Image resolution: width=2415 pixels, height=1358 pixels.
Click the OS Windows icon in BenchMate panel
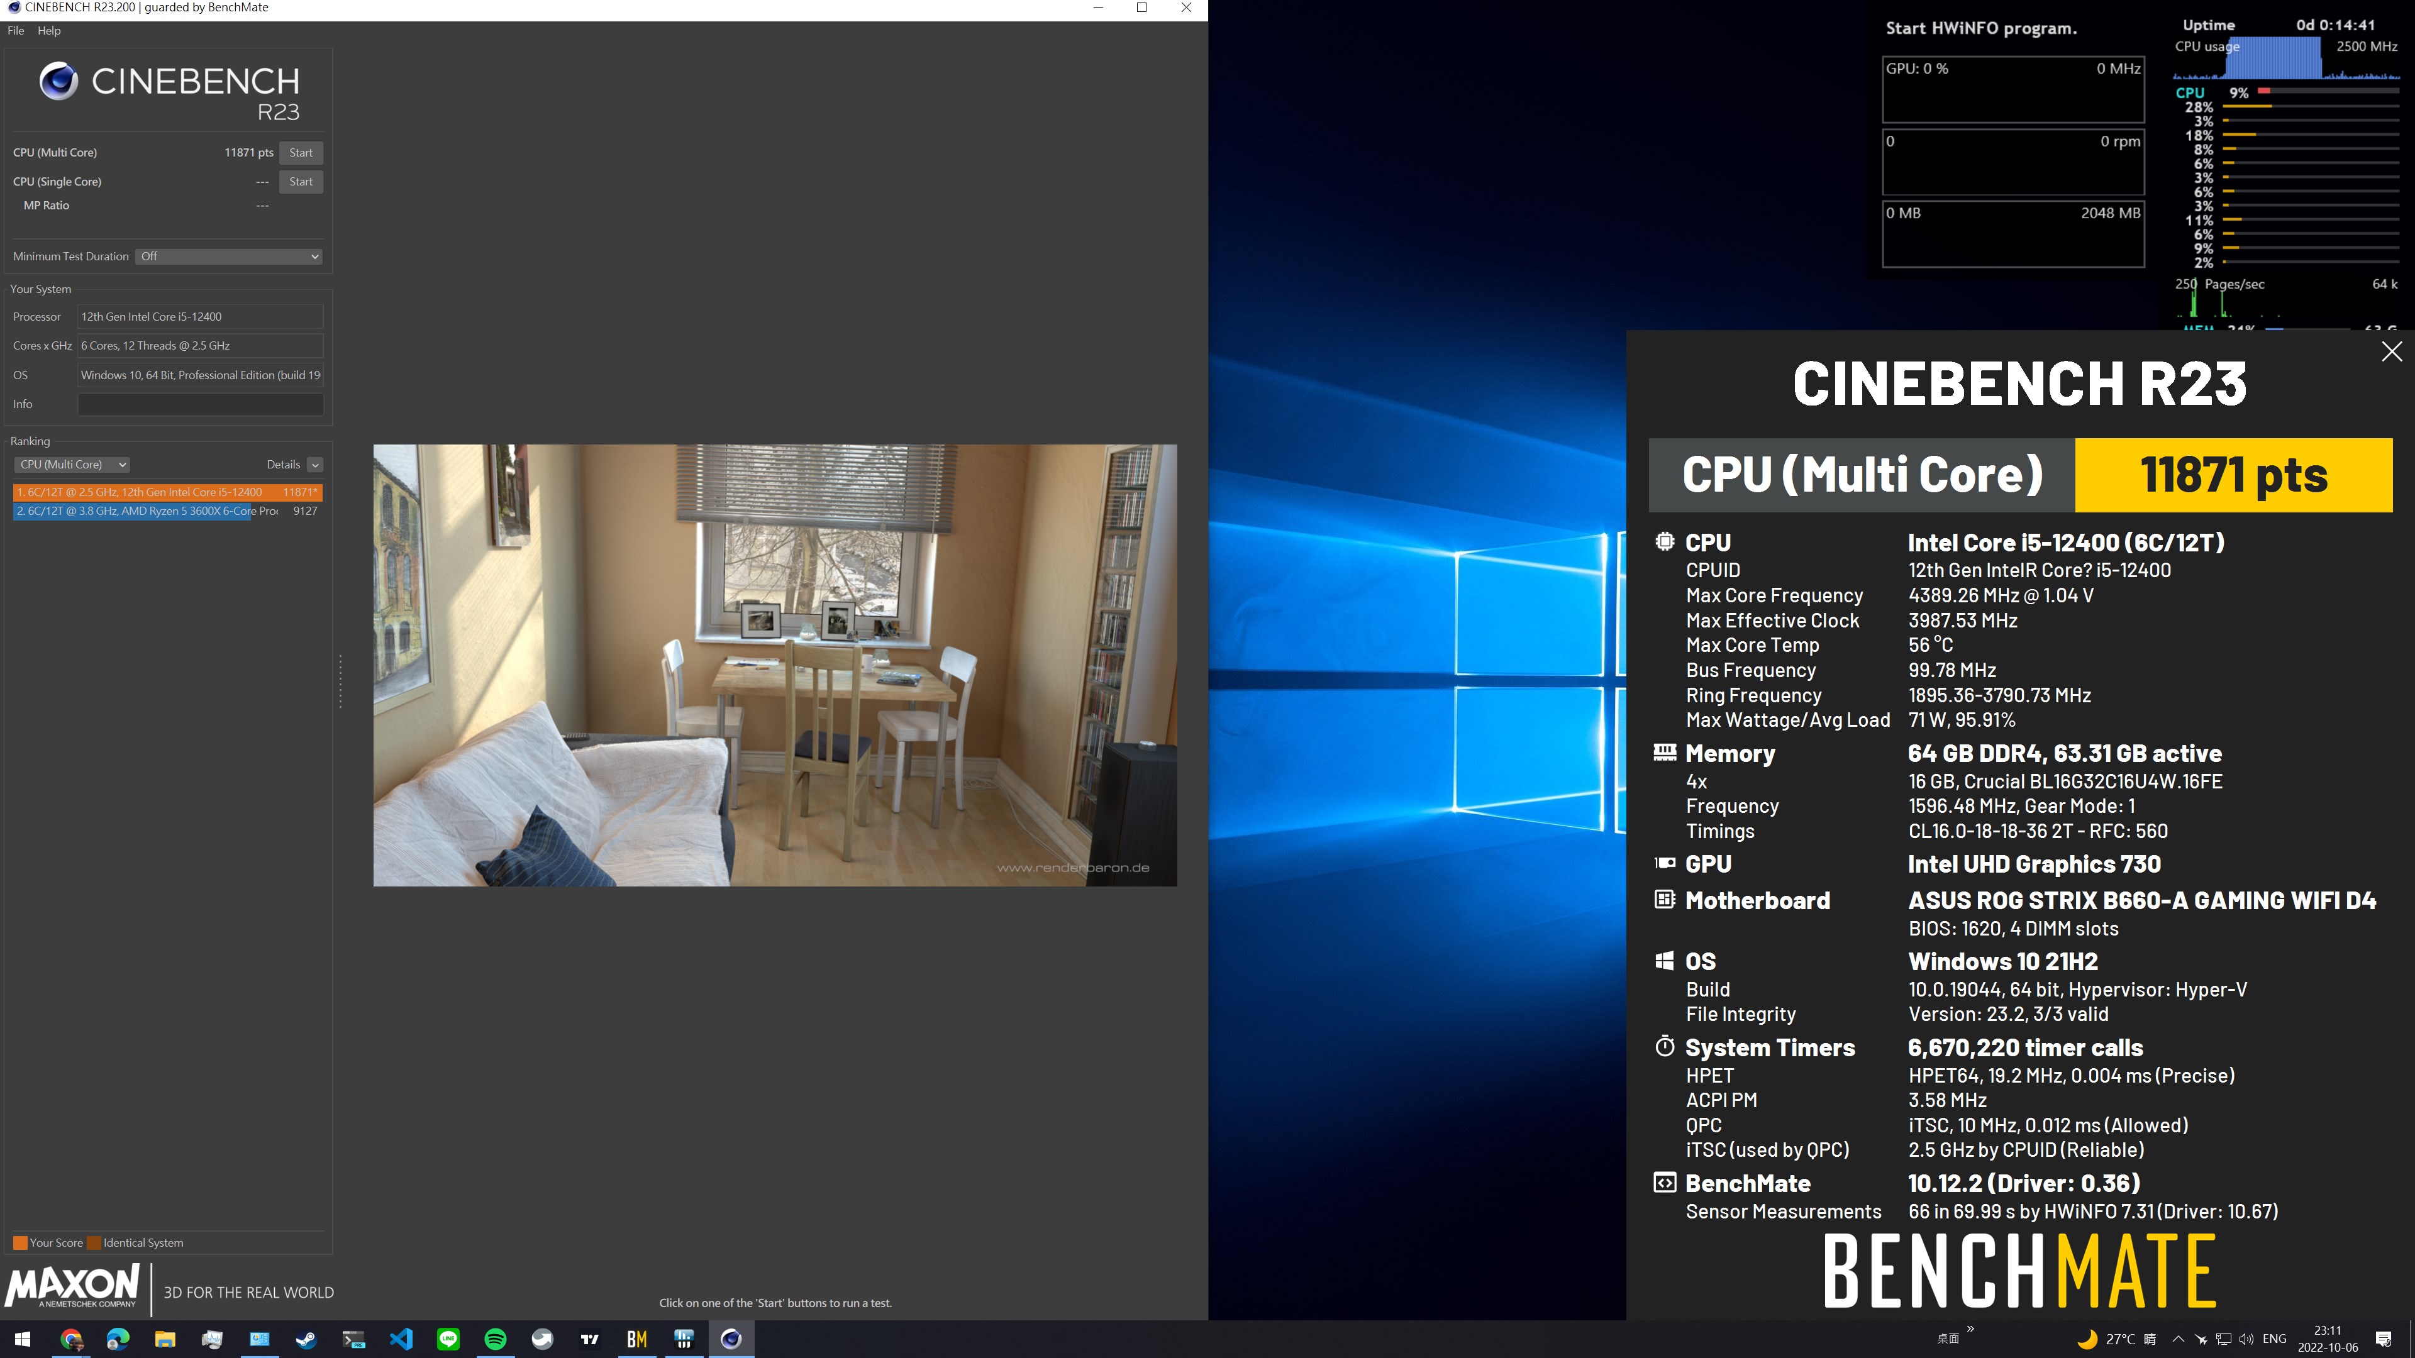(x=1664, y=961)
